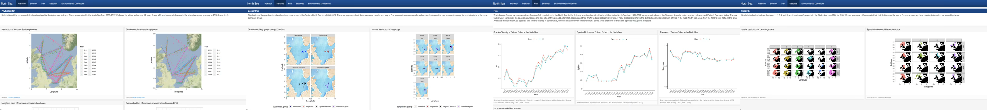
Task: Click the Varicorbula gibba facet map
Action: [323, 83]
